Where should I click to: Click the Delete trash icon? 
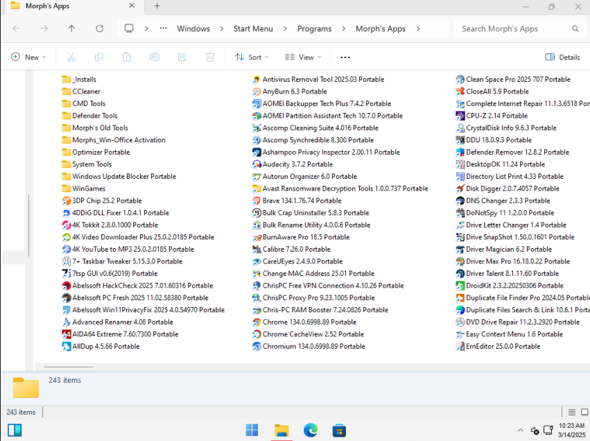pos(210,57)
